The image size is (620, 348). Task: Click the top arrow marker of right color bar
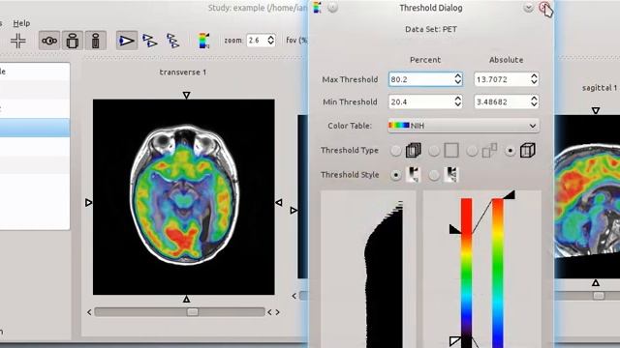[x=510, y=194]
